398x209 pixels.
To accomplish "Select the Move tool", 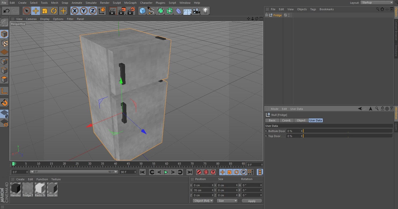I will pos(36,11).
